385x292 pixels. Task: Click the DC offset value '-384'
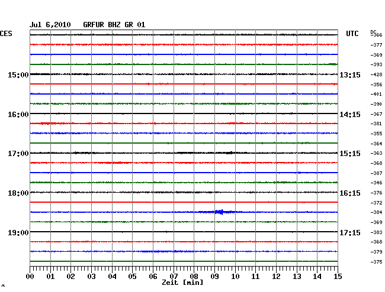coord(376,212)
